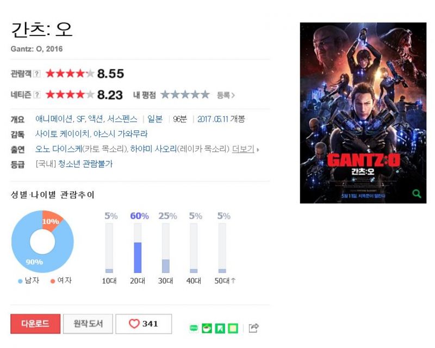Open 등록 to submit my rating
Screen dimensions: 435x348
(226, 95)
